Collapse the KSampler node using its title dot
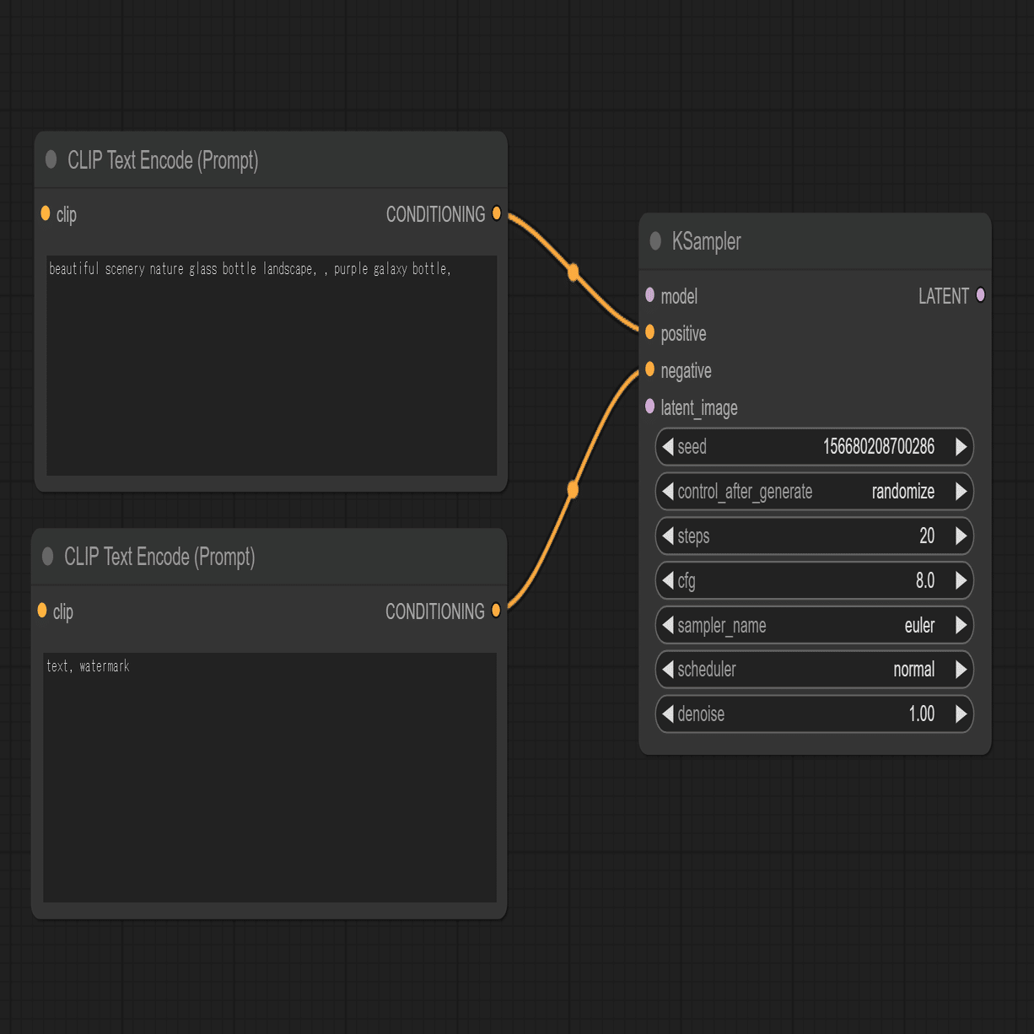The height and width of the screenshot is (1034, 1034). 655,241
